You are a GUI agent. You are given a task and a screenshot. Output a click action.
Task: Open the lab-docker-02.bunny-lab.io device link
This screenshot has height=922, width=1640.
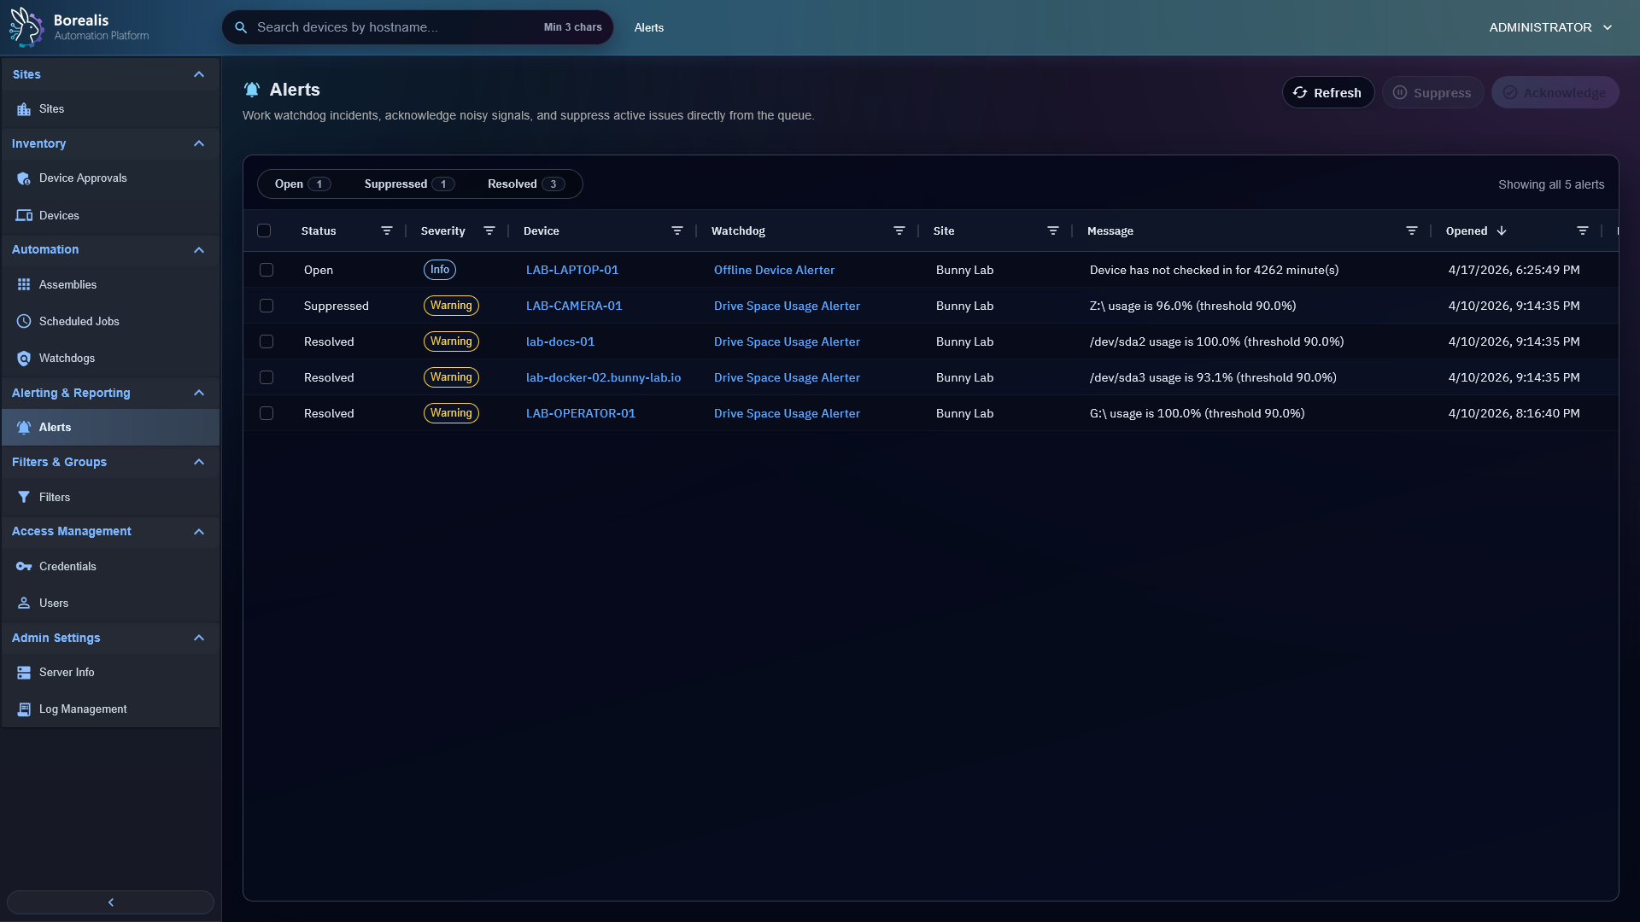[x=603, y=377]
